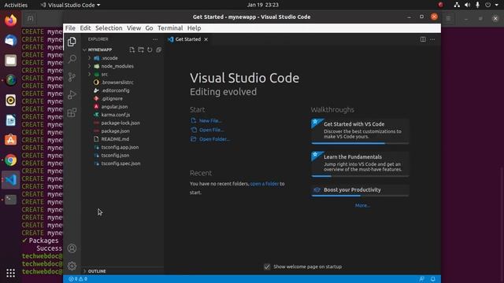Open editor more actions ellipsis
Screen dimensions: 504x283
[432, 39]
